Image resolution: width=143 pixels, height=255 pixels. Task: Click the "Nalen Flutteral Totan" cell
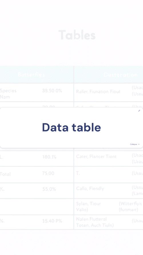click(95, 222)
